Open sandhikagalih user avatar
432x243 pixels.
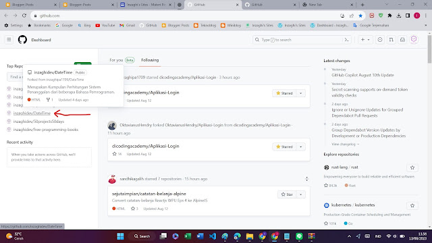point(112,179)
